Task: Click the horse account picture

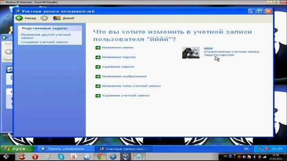Action: [x=191, y=53]
